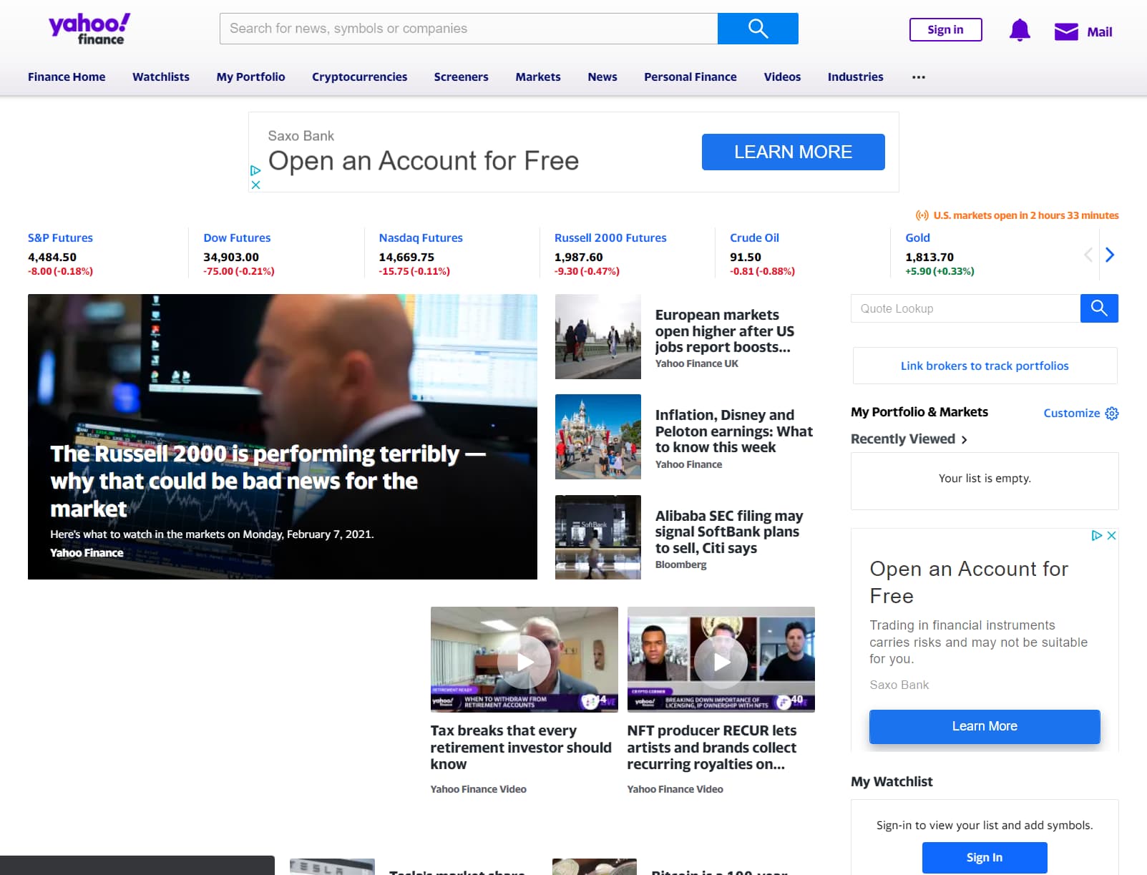This screenshot has height=875, width=1147.
Task: Open Videos menu item
Action: point(782,77)
